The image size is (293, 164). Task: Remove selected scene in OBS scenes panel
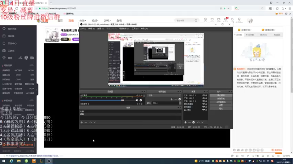click(x=86, y=122)
